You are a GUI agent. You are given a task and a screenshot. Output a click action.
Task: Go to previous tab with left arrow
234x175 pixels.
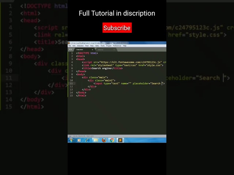click(x=69, y=50)
